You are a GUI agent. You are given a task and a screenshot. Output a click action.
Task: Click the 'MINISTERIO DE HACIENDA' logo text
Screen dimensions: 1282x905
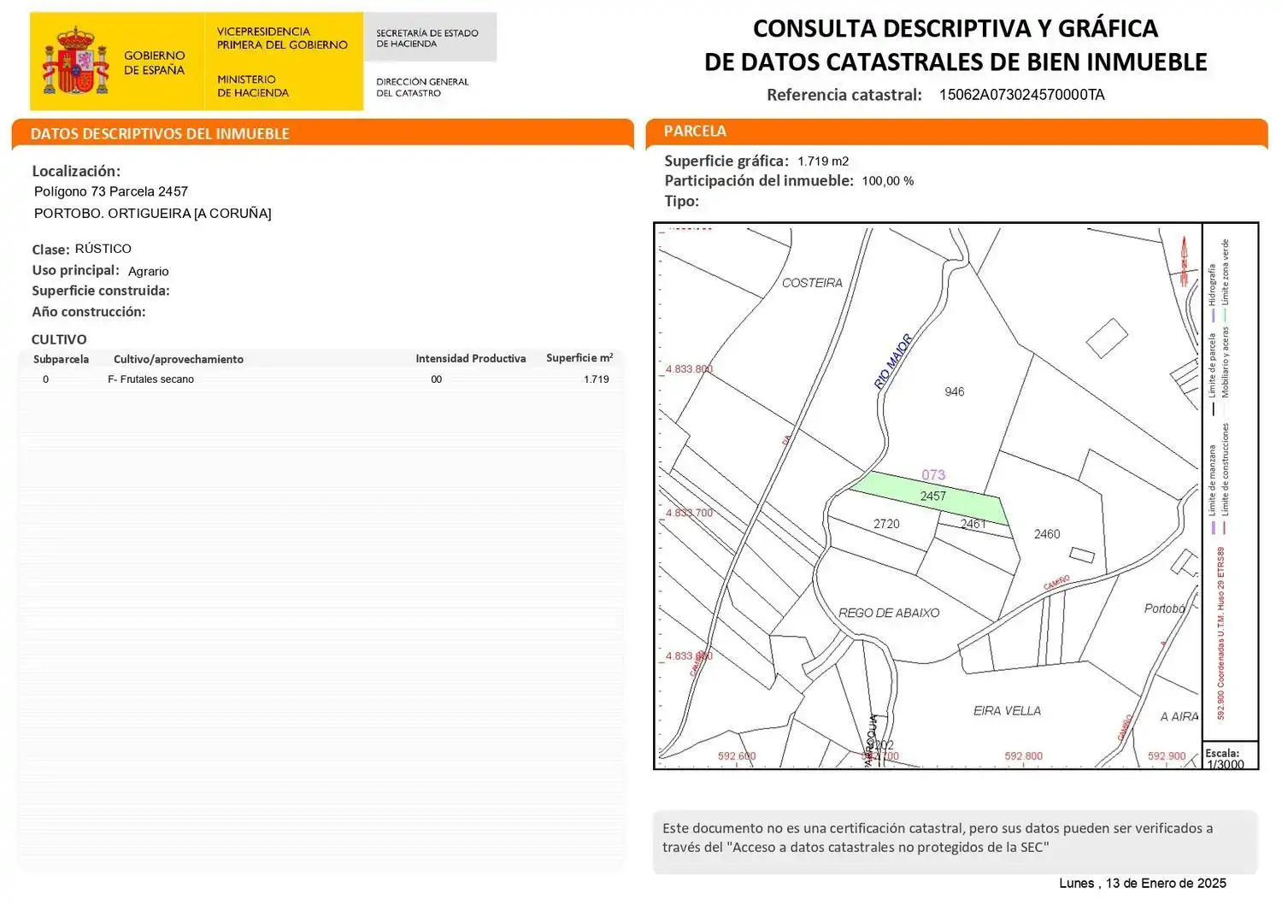252,85
